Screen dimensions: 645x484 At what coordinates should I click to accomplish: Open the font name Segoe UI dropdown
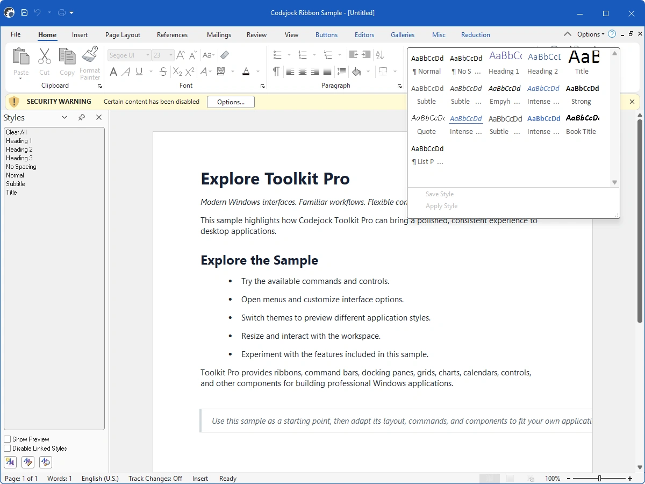(148, 55)
